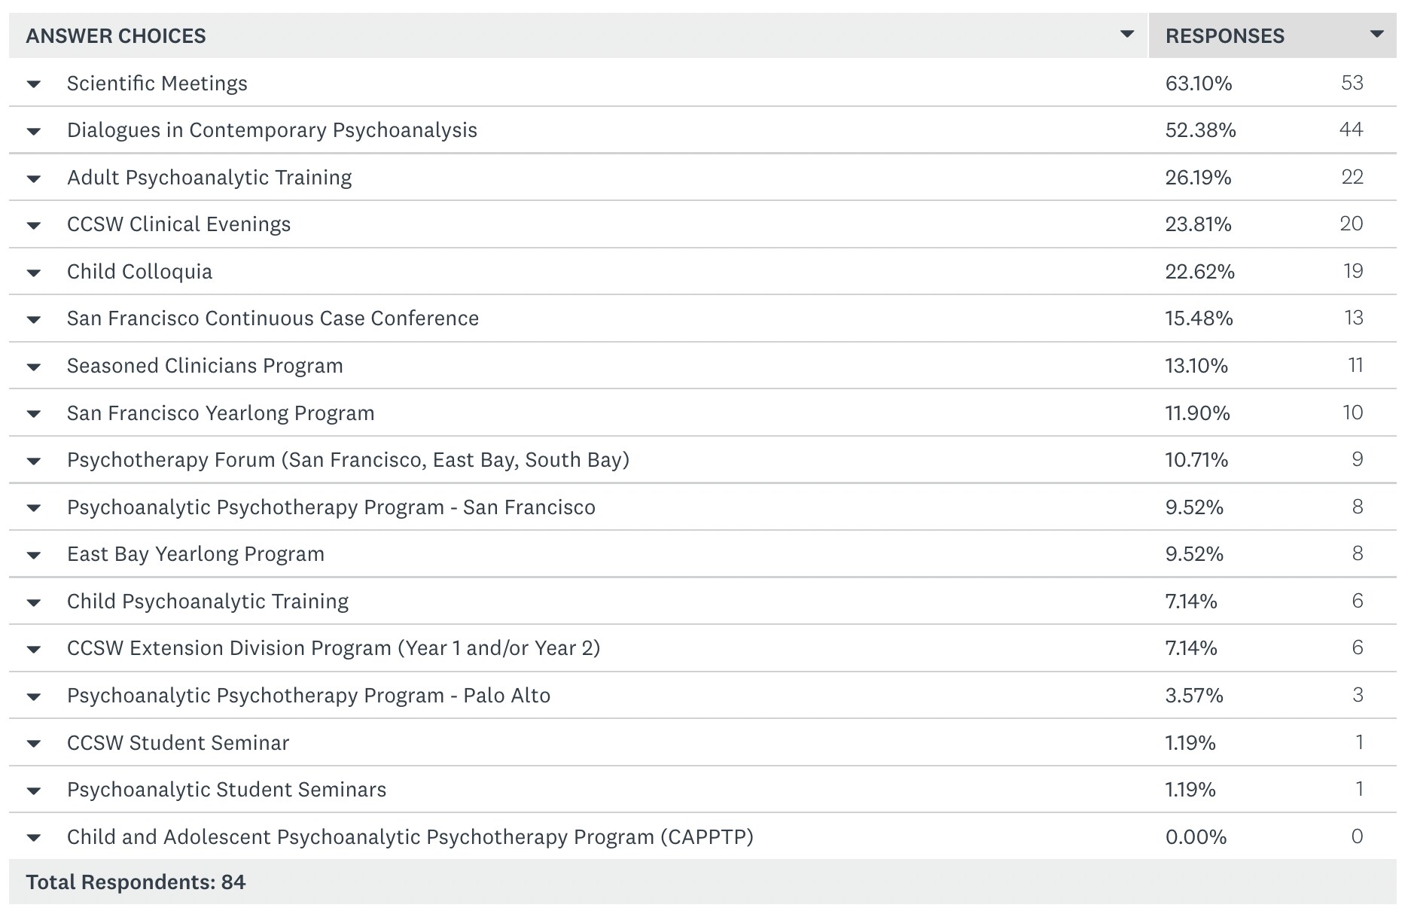The height and width of the screenshot is (920, 1408).
Task: Click the 3.57% percentage value
Action: coord(1194,696)
